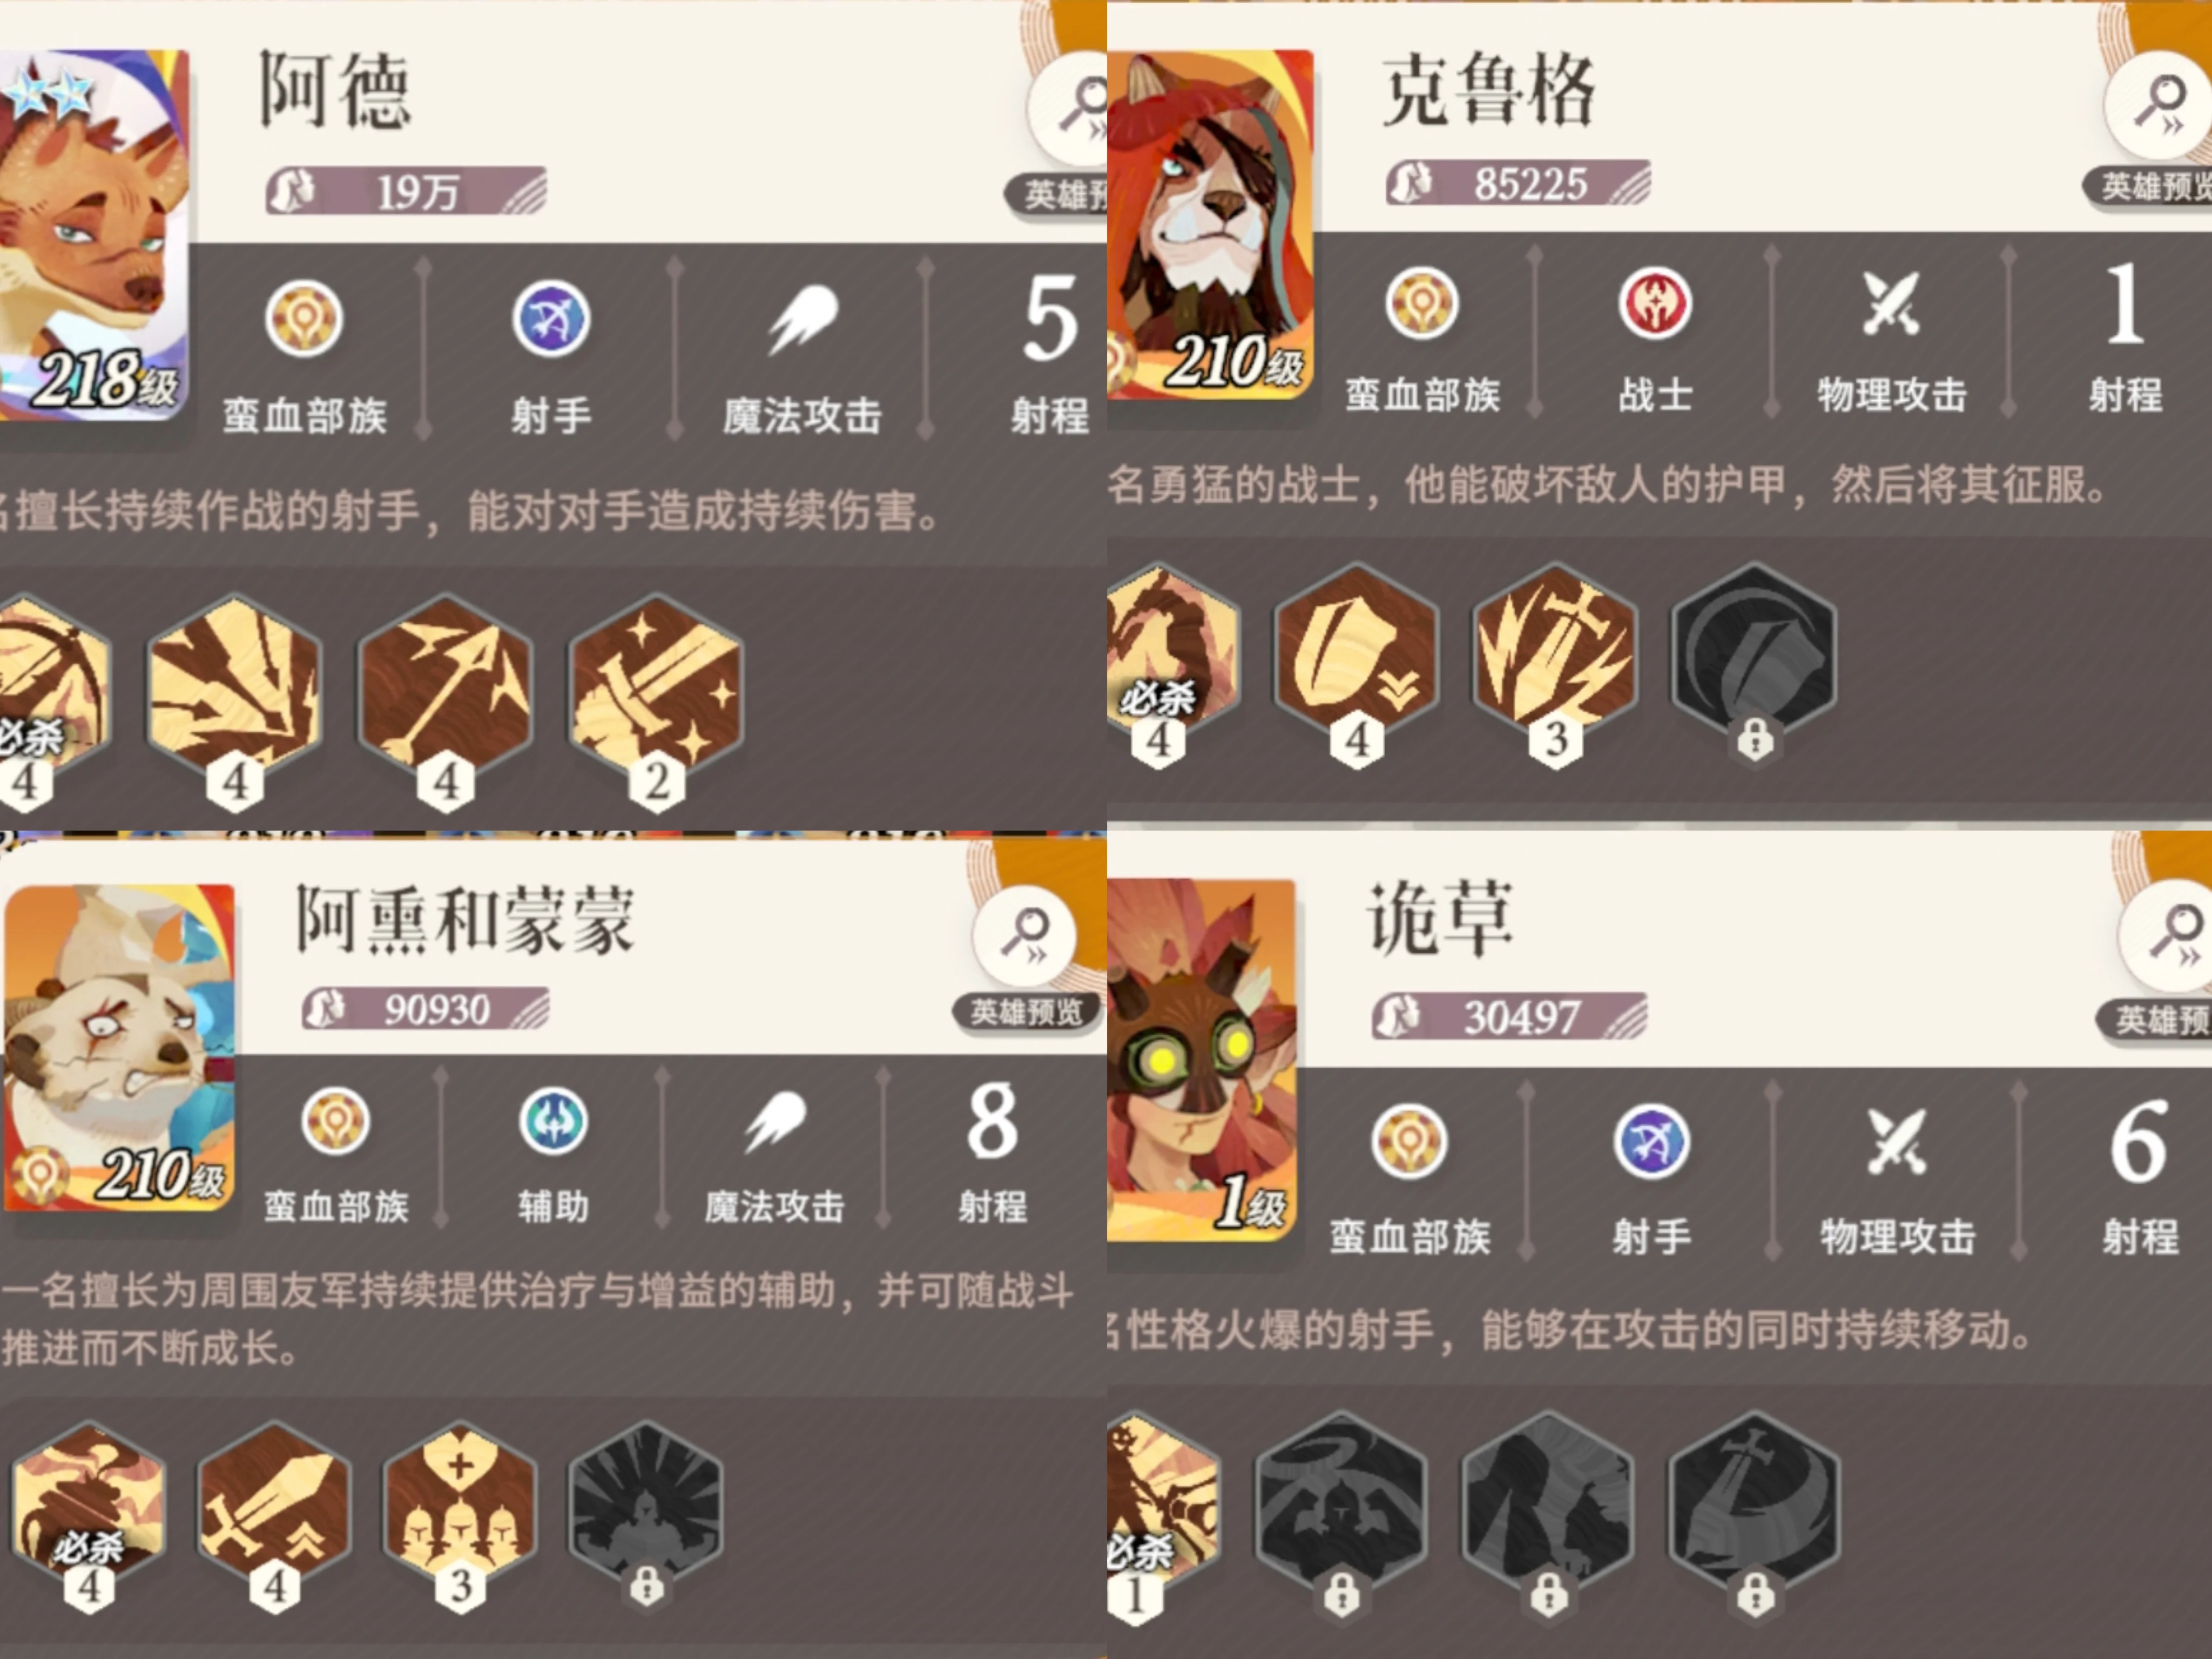Click the 辅助 support class icon

click(553, 1121)
